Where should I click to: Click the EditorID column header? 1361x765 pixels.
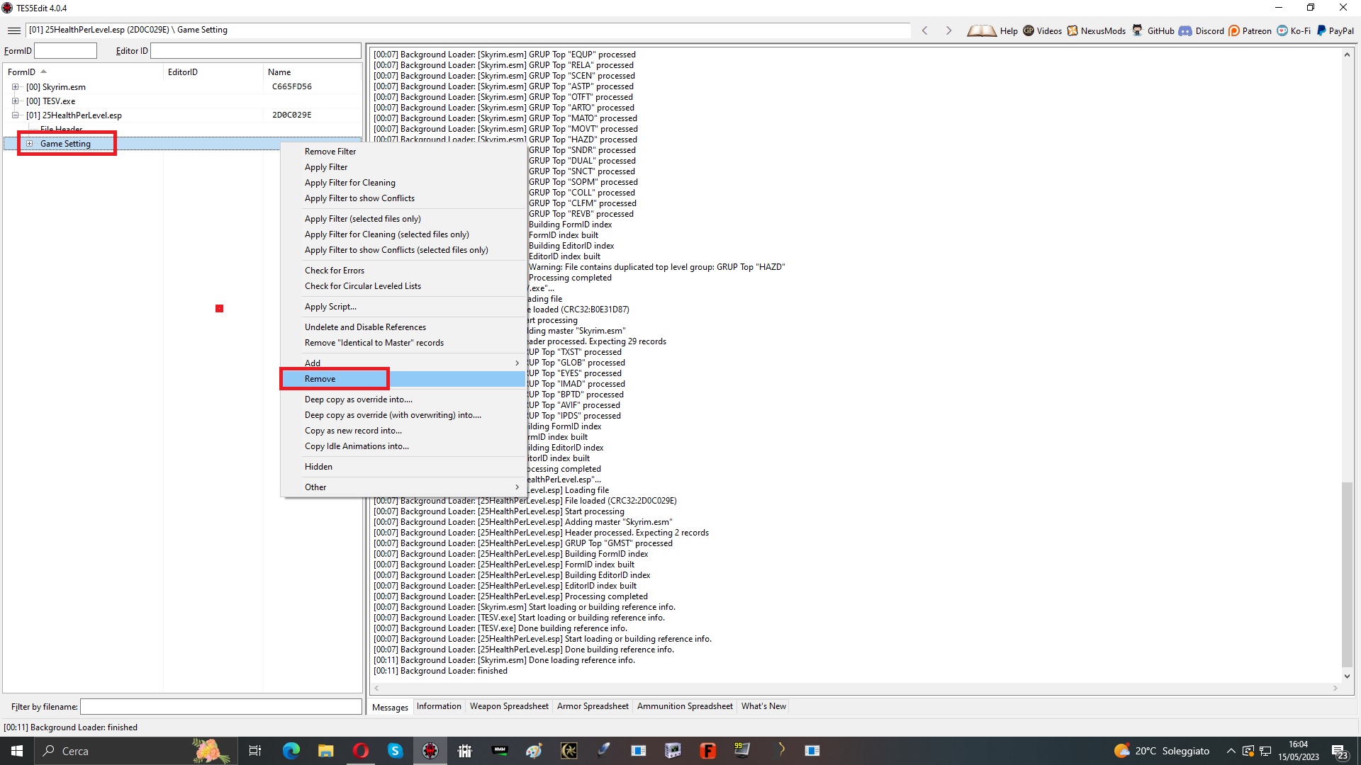click(x=213, y=72)
